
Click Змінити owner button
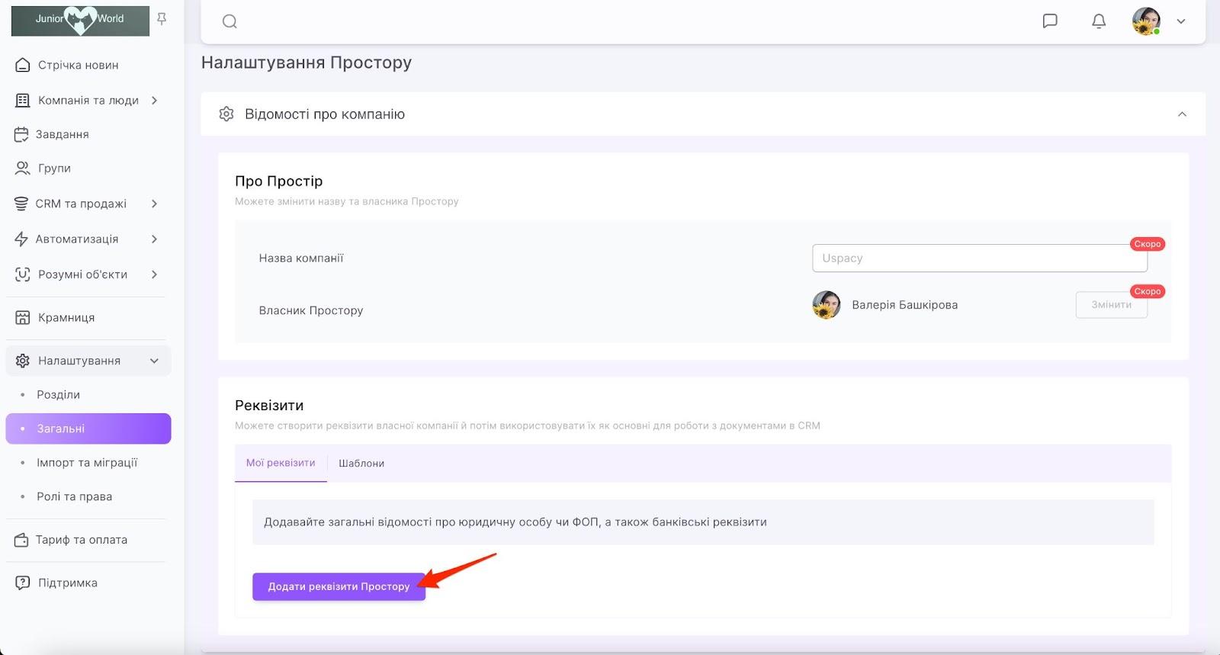tap(1111, 305)
